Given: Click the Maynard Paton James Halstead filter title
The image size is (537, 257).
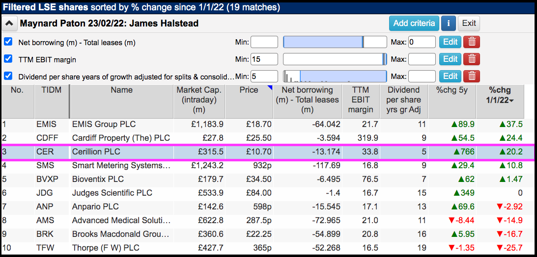Looking at the screenshot, I should coord(109,24).
